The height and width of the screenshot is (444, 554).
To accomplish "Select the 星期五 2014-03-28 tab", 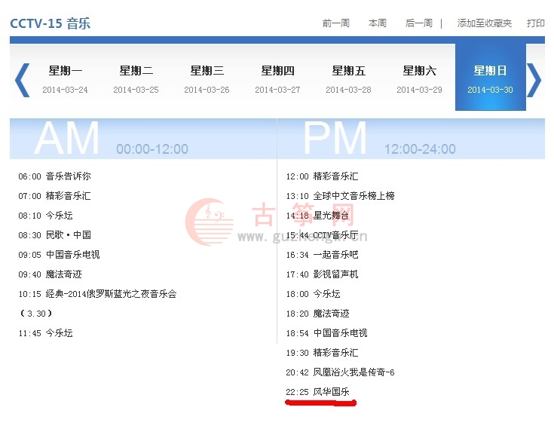I will (x=349, y=79).
